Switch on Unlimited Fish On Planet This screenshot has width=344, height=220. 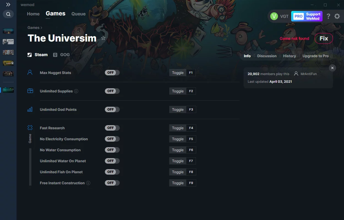(112, 172)
